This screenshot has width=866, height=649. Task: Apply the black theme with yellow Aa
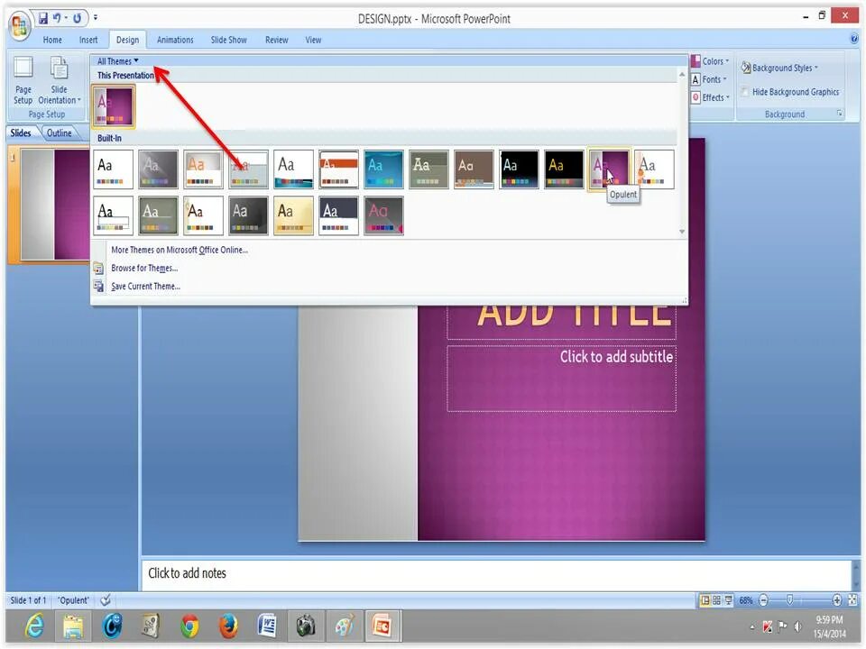[564, 169]
